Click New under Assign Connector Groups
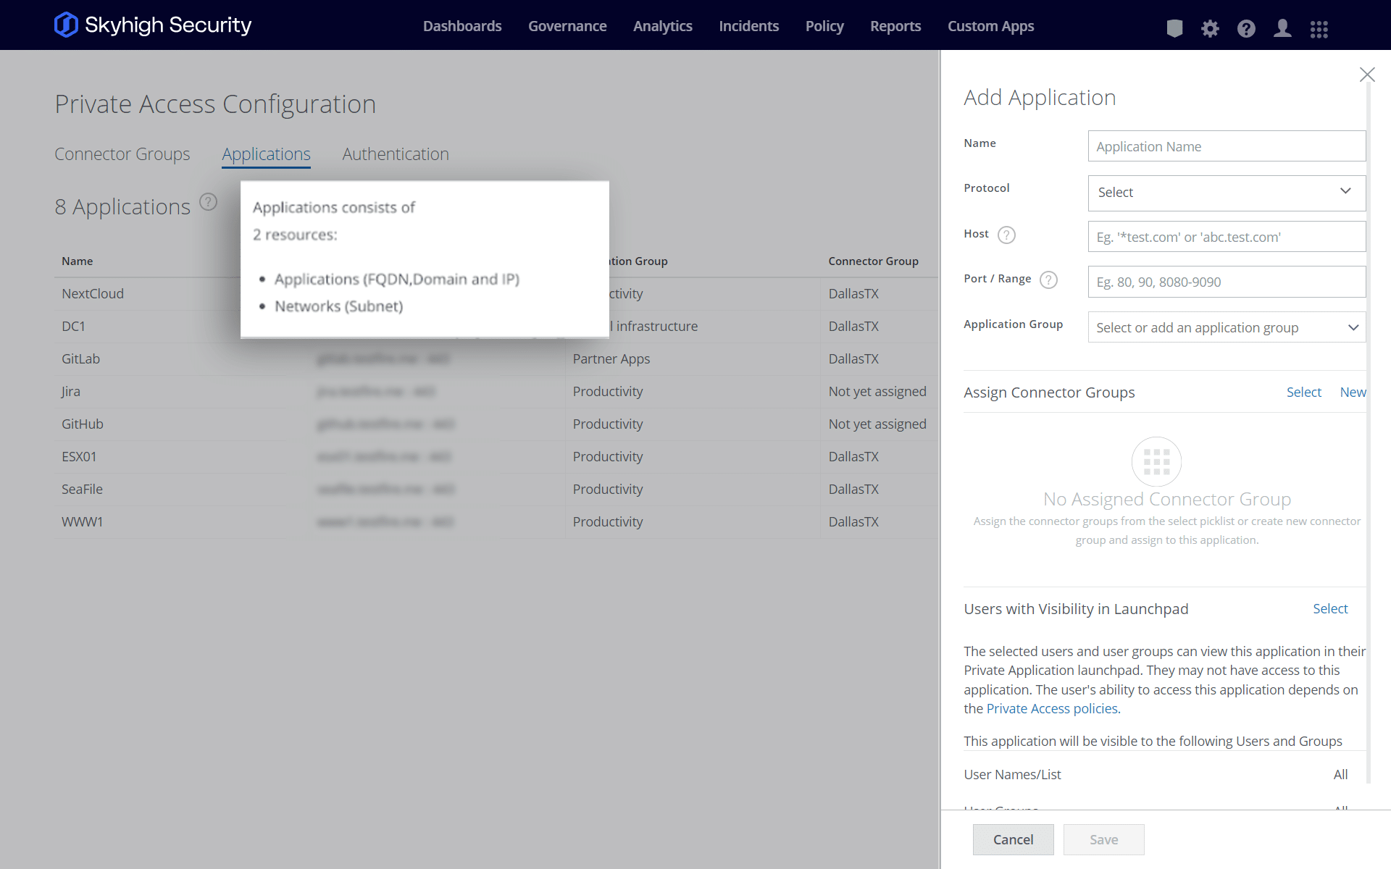The height and width of the screenshot is (869, 1391). [x=1353, y=392]
